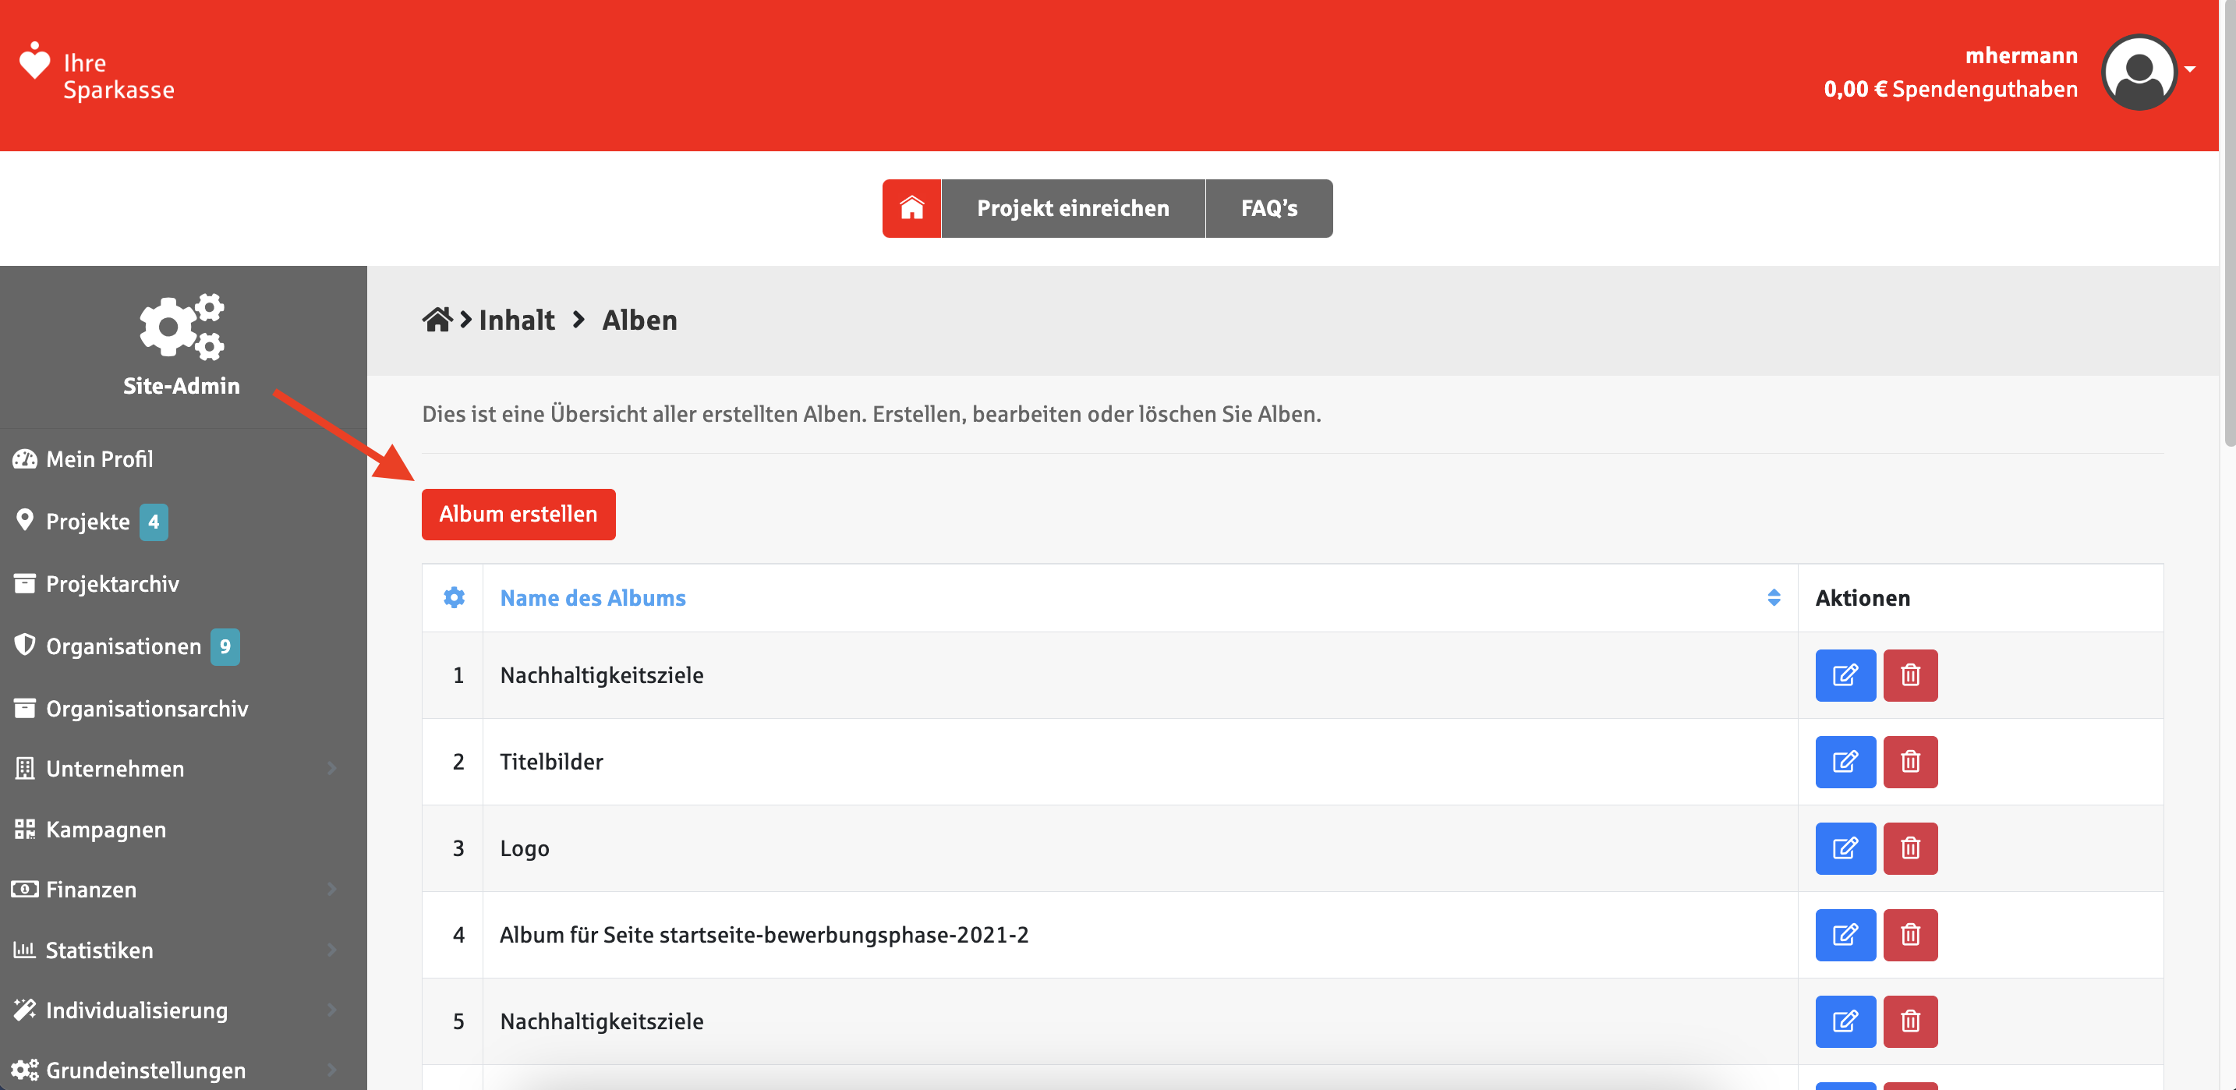Click the Album erstellen button
The image size is (2236, 1090).
point(518,514)
